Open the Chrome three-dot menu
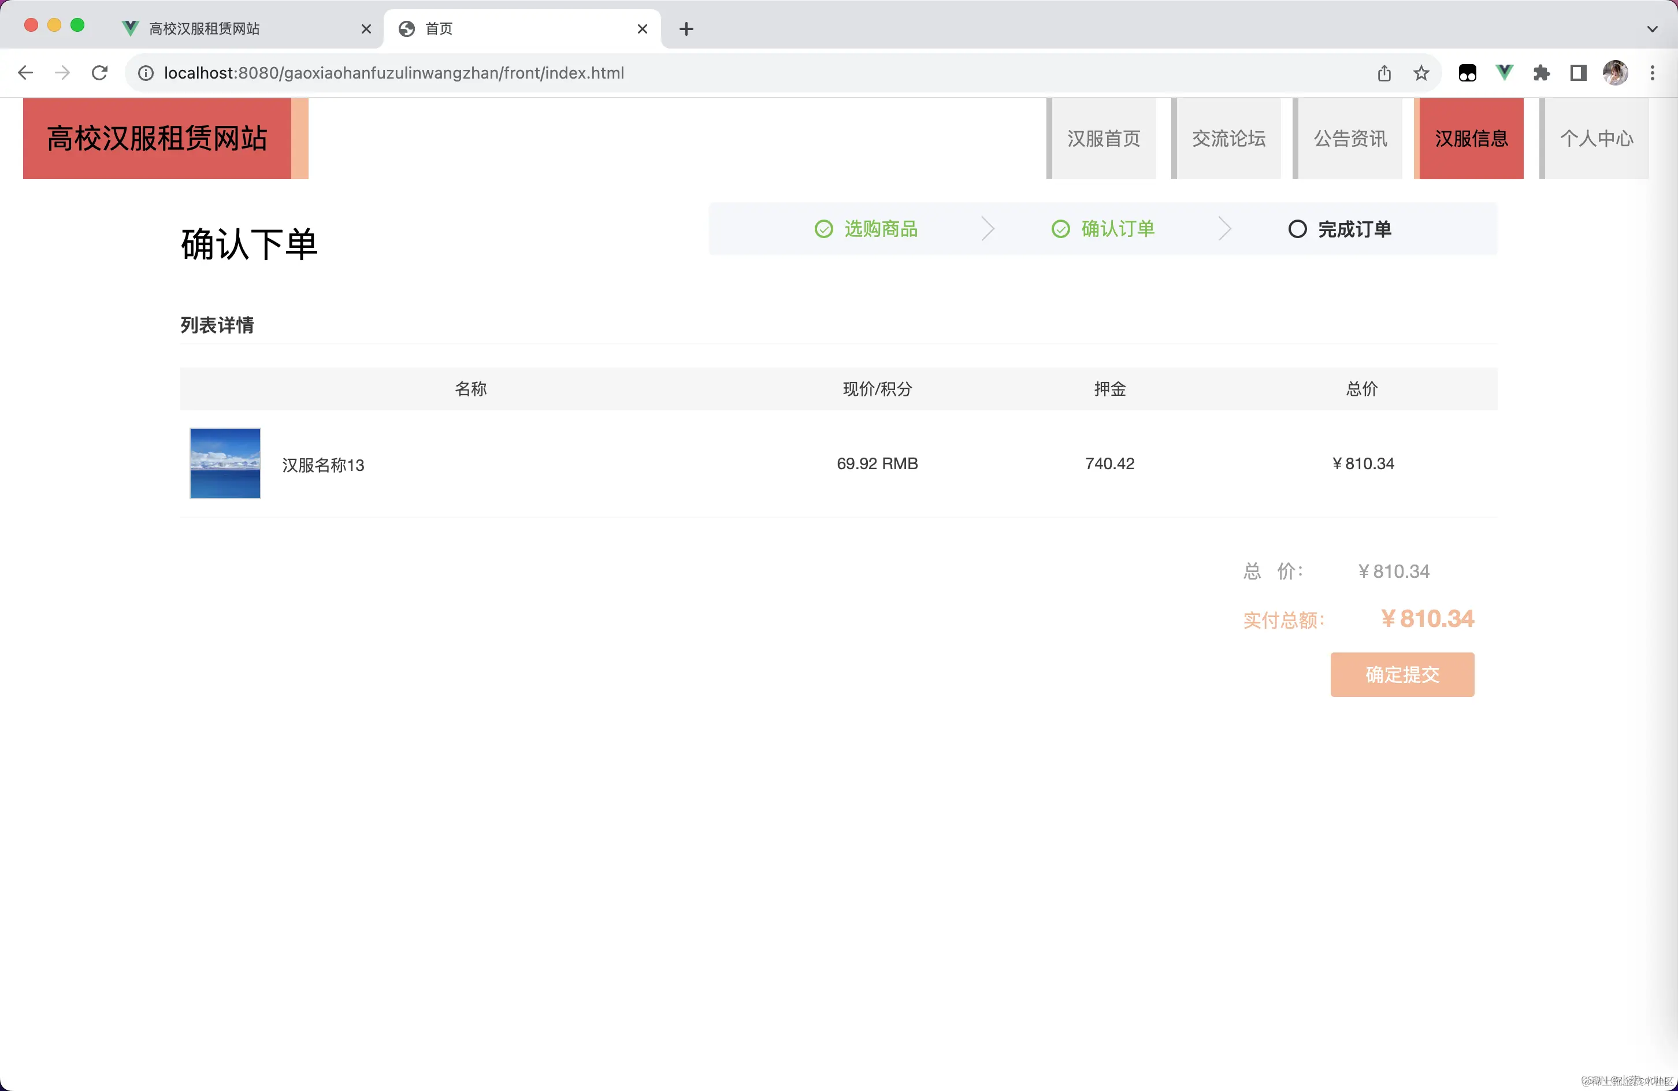 tap(1653, 73)
